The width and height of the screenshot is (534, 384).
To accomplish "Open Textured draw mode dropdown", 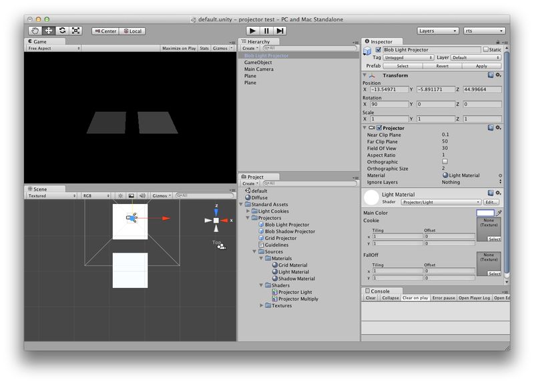I will pos(52,196).
